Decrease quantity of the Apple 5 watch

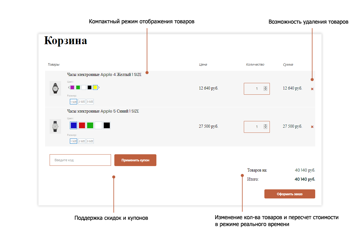(265, 128)
